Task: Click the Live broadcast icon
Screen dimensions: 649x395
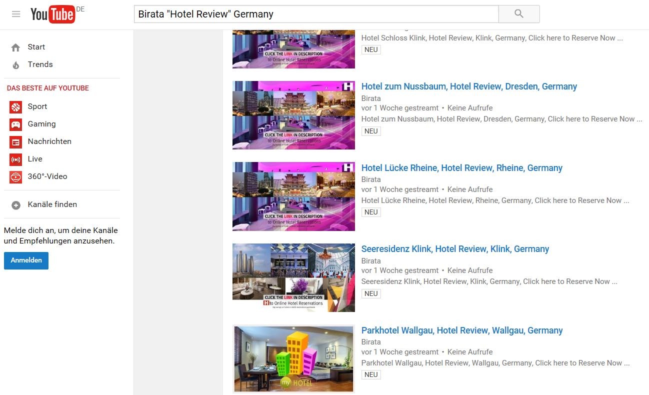Action: pos(16,159)
